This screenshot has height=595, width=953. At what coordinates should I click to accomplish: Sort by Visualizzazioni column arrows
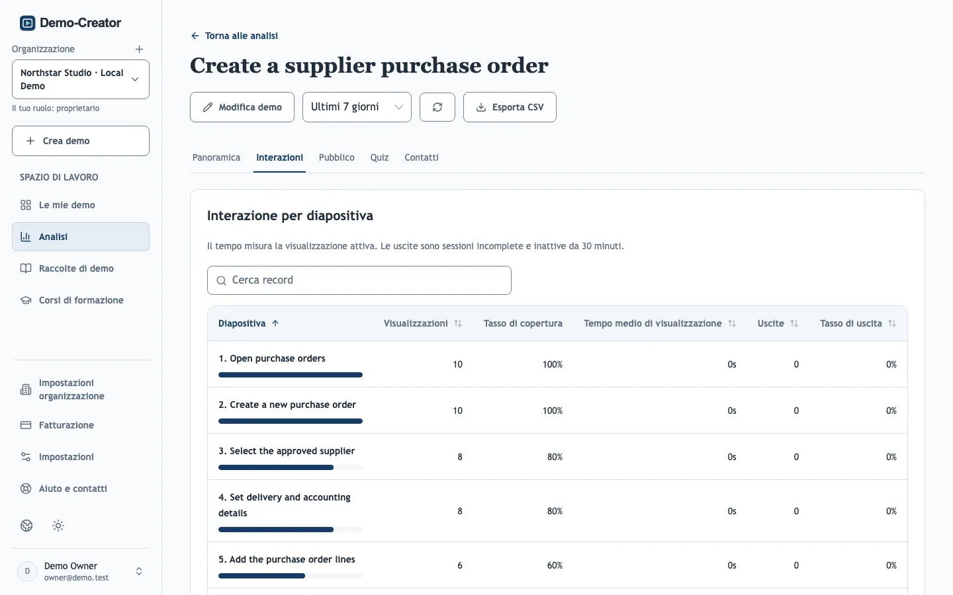[x=458, y=323]
